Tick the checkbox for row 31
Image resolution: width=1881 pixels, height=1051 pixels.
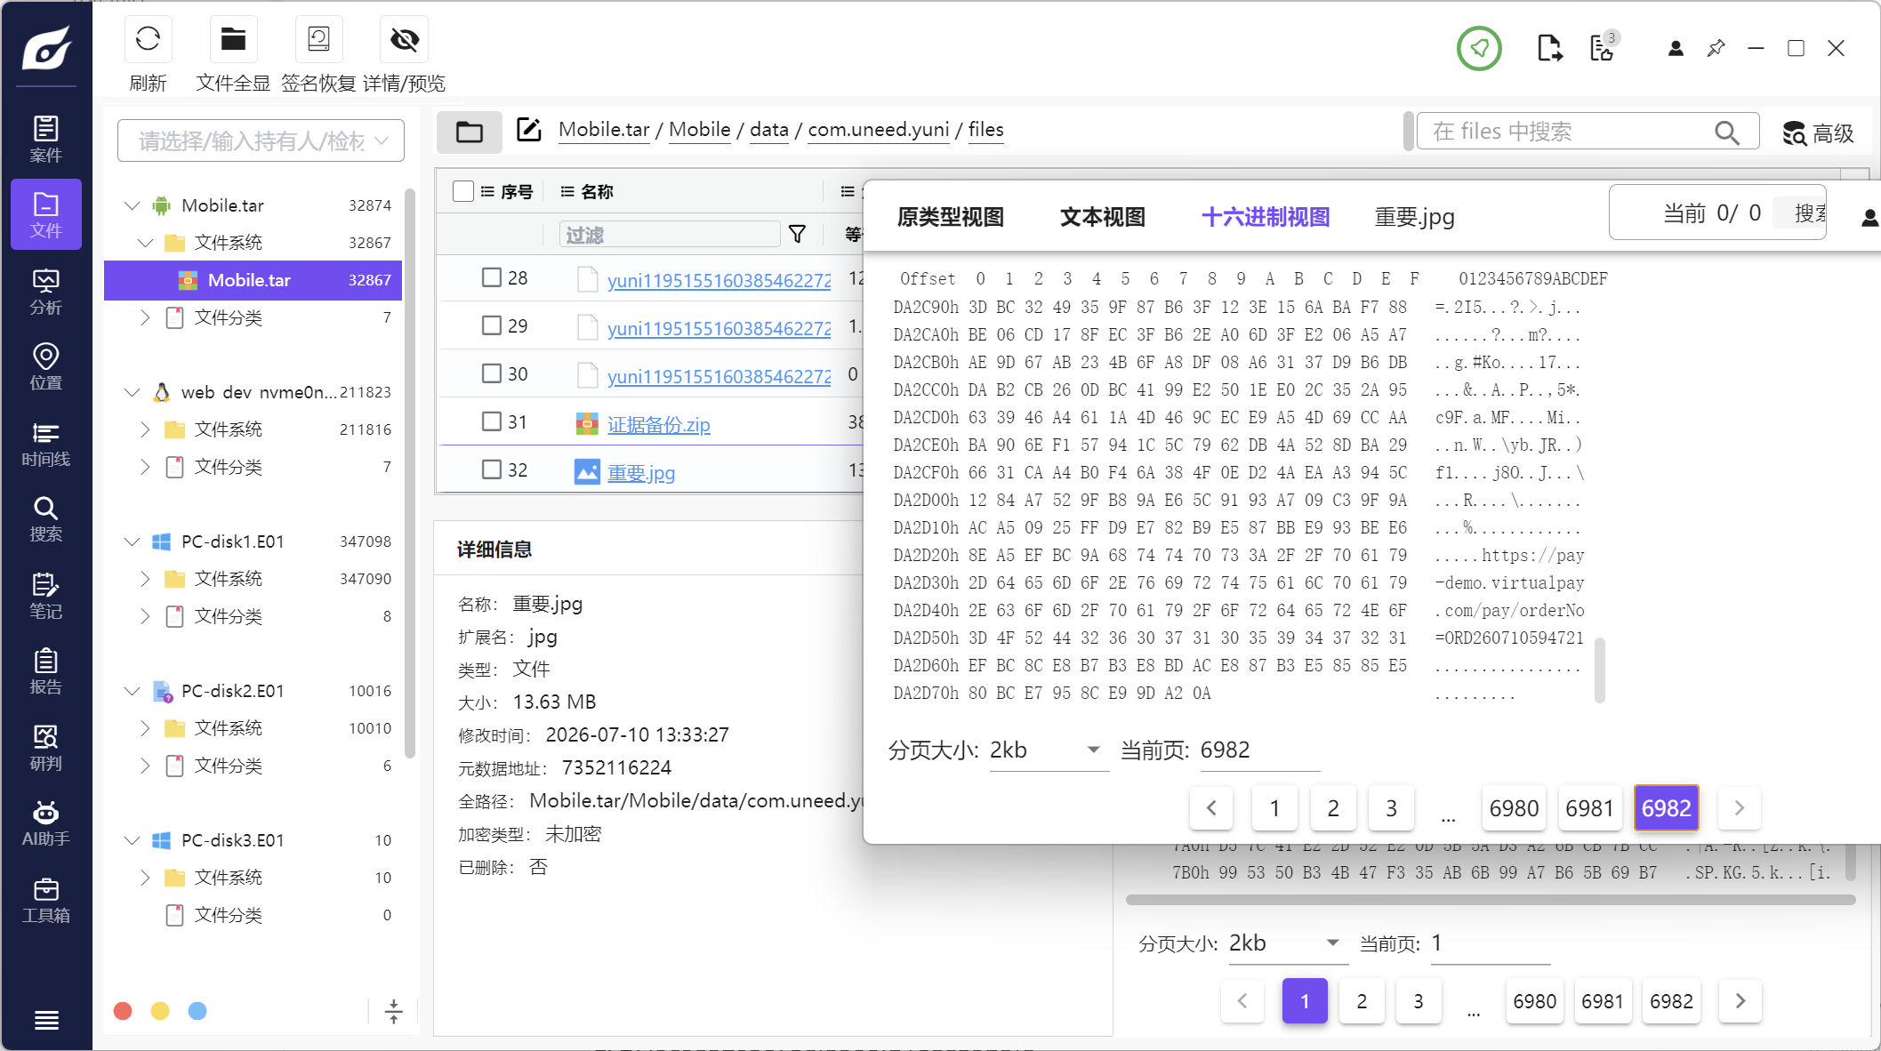[x=491, y=421]
